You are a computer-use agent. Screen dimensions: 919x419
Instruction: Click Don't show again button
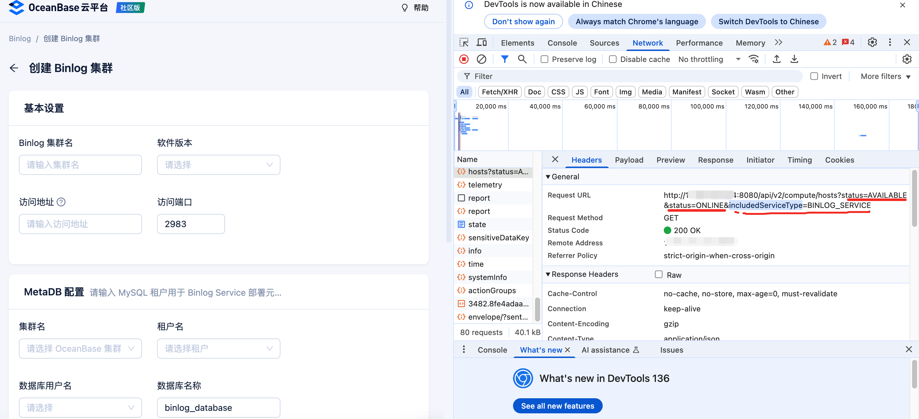point(523,21)
